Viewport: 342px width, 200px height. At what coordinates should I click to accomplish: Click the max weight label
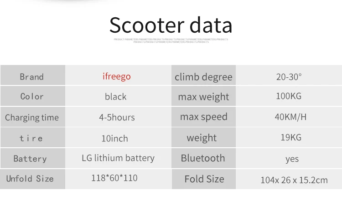coord(203,97)
